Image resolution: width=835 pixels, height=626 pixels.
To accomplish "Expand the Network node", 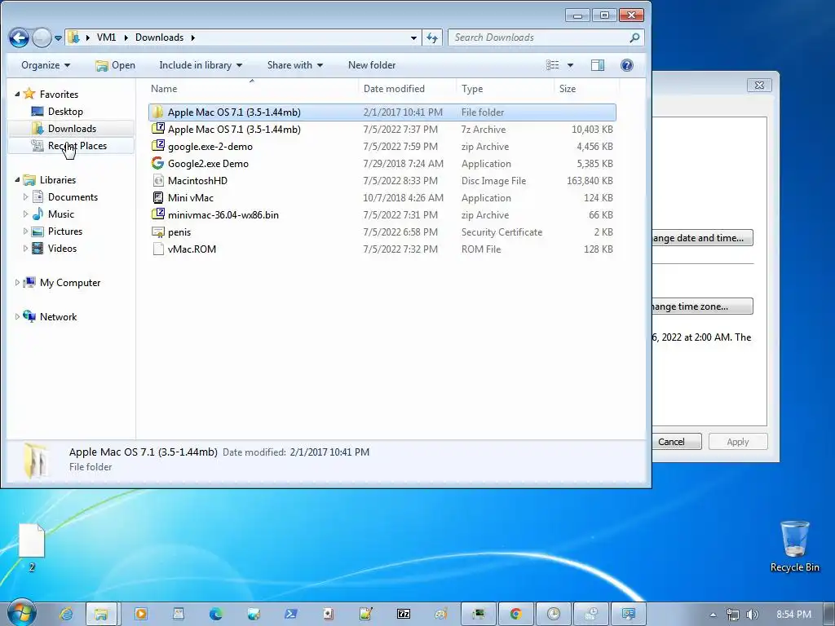I will [17, 317].
